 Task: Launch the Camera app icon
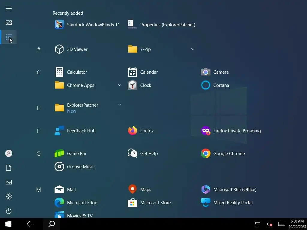coord(206,72)
